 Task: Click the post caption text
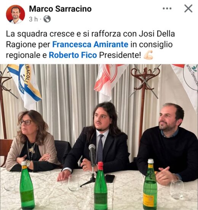coord(90,44)
